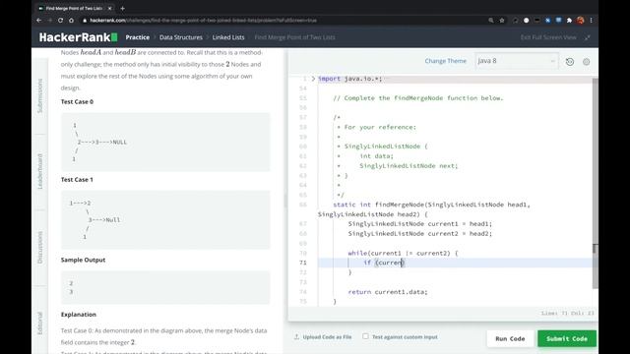Submit solution with Submit Code button
The height and width of the screenshot is (354, 630).
click(x=567, y=338)
